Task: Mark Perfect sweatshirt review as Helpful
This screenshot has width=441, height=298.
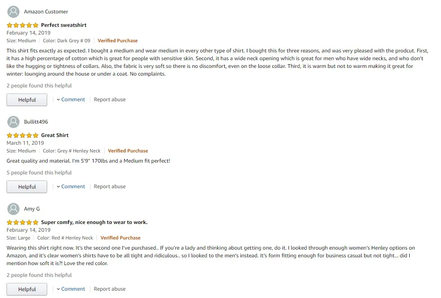Action: pyautogui.click(x=27, y=100)
